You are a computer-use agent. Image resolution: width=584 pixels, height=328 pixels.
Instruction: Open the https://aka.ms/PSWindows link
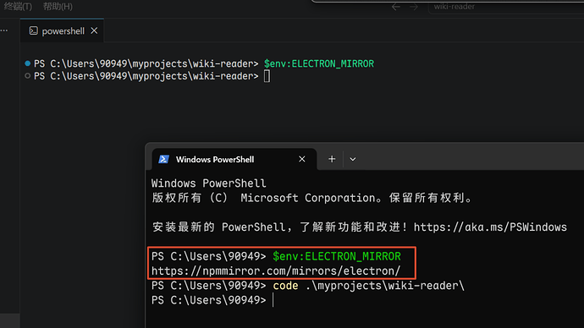click(x=490, y=227)
